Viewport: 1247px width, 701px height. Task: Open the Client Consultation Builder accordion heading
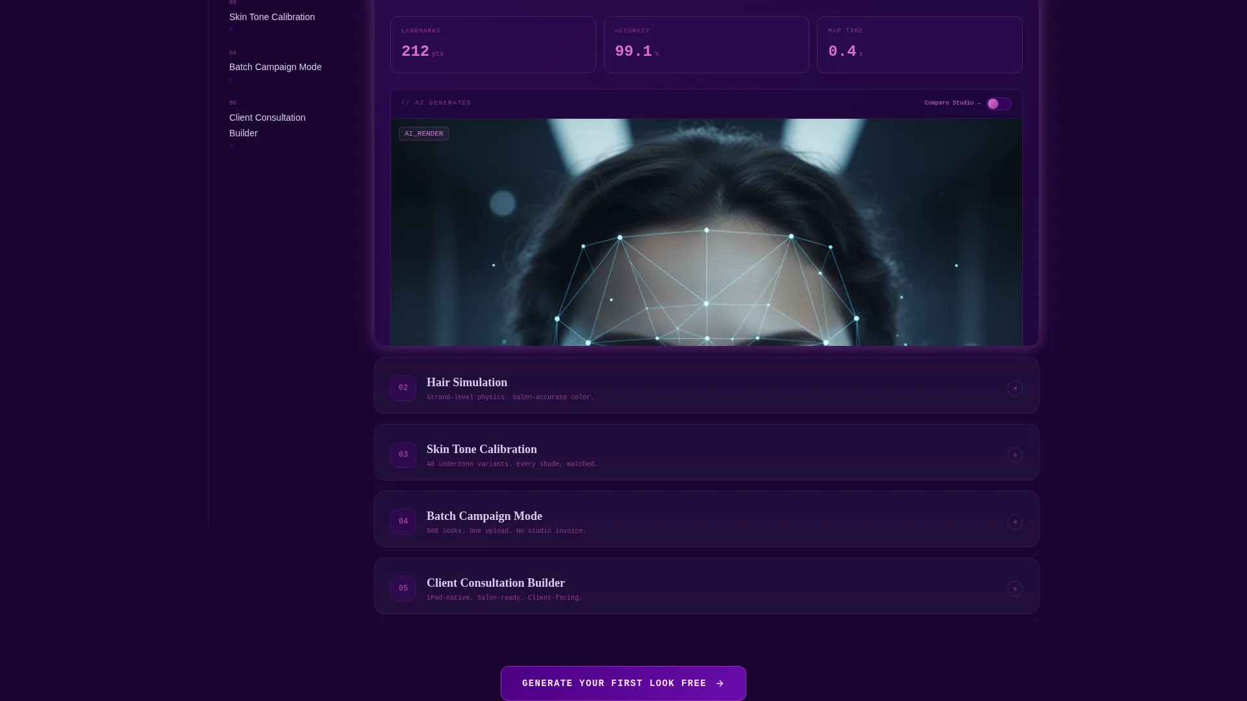click(x=496, y=583)
